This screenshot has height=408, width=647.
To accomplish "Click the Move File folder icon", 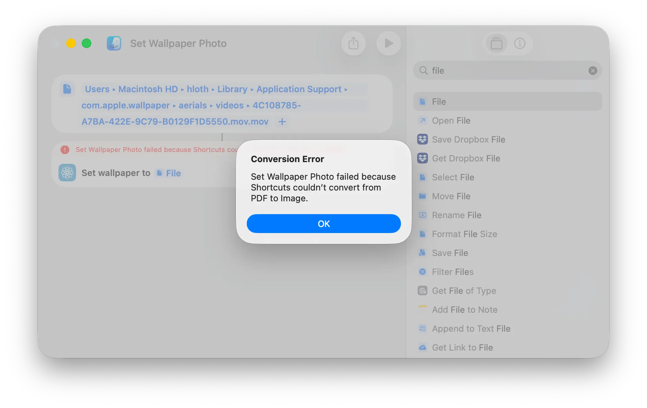I will click(422, 196).
